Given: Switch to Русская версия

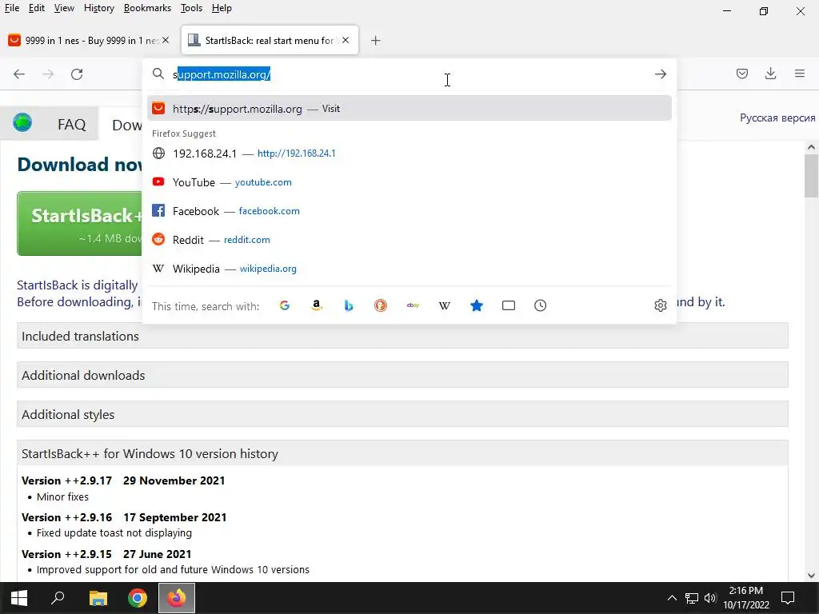Looking at the screenshot, I should 777,118.
